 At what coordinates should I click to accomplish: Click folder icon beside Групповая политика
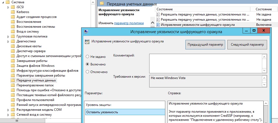coord(13,36)
